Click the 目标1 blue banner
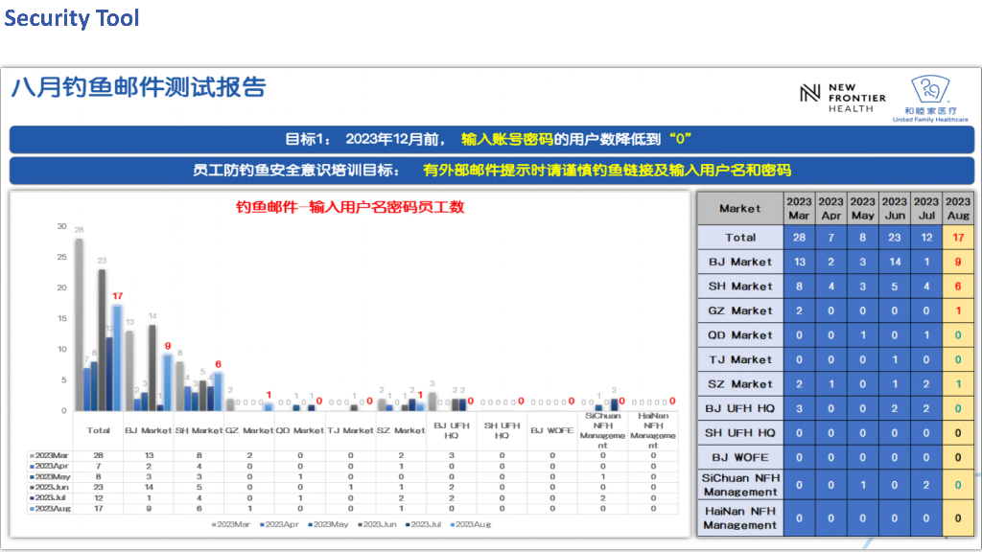The image size is (982, 552). [x=492, y=139]
